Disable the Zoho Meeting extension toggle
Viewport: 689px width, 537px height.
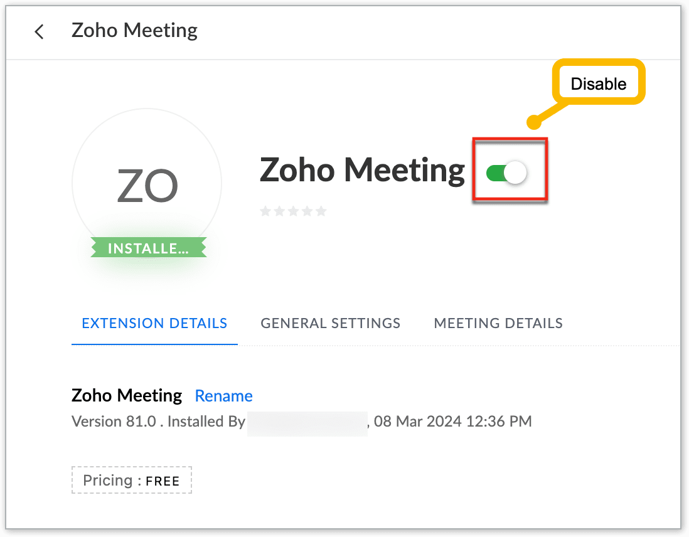coord(507,173)
